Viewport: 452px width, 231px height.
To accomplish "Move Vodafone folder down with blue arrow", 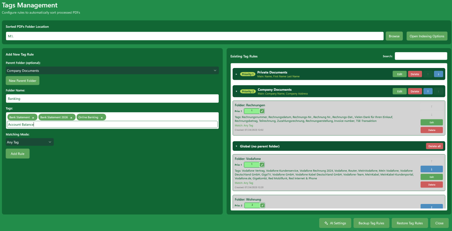I will coord(431,169).
